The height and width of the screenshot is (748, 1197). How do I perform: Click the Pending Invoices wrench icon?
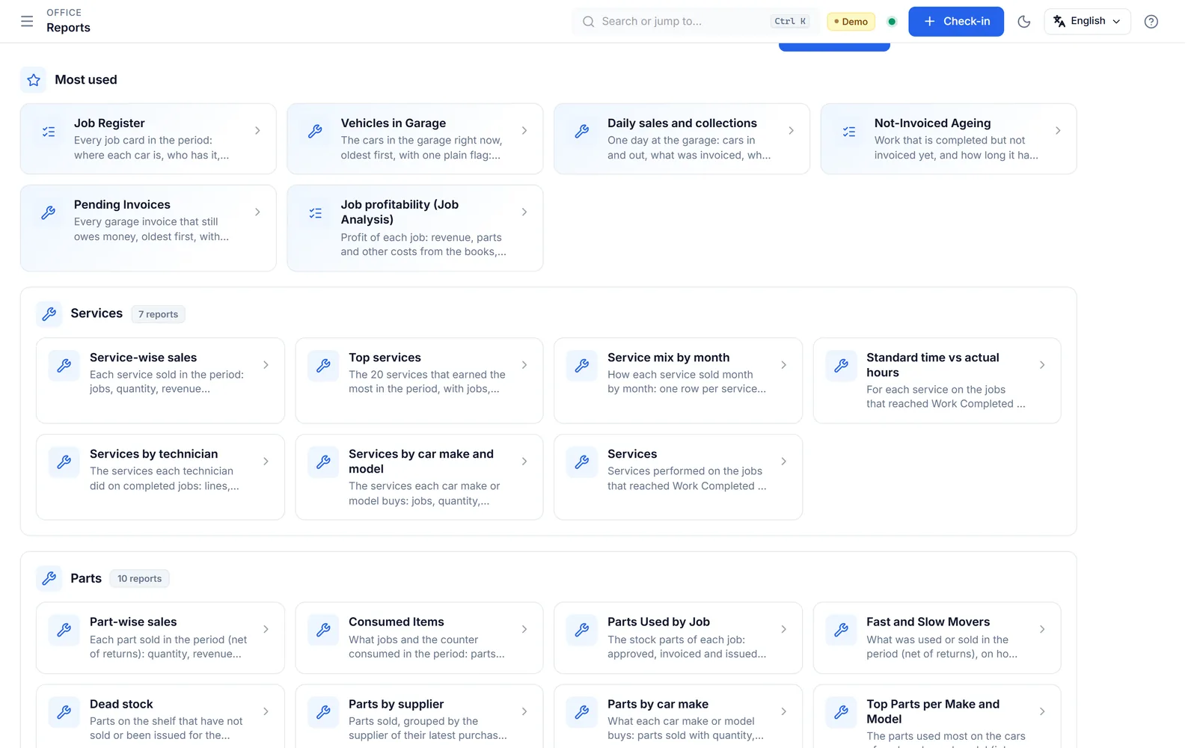[49, 212]
